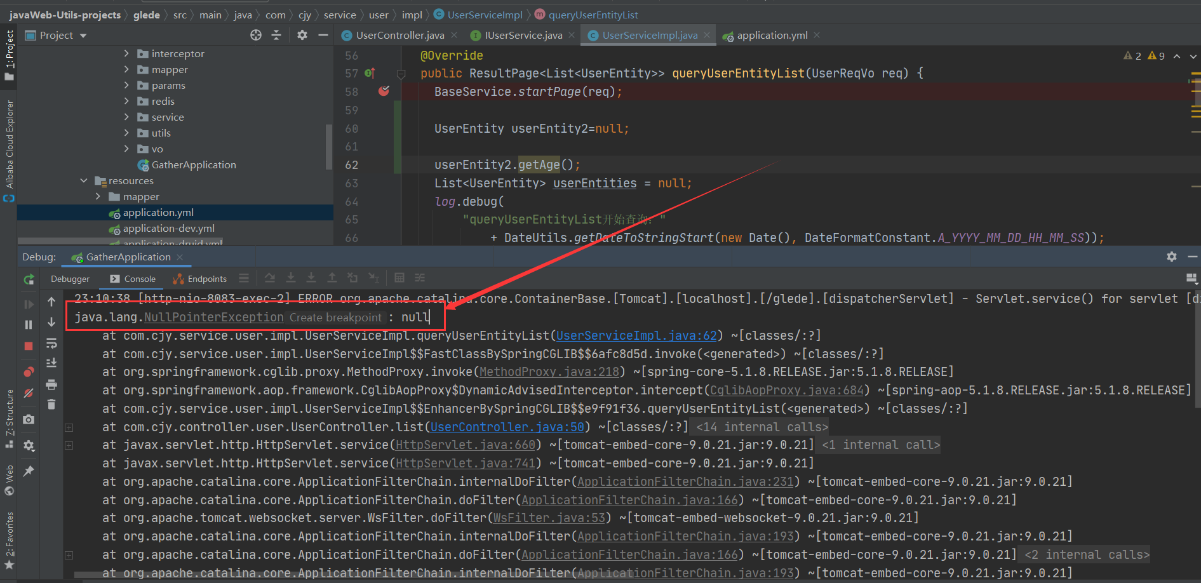This screenshot has height=583, width=1201.
Task: Click Drop Frame debug icon
Action: pyautogui.click(x=352, y=278)
